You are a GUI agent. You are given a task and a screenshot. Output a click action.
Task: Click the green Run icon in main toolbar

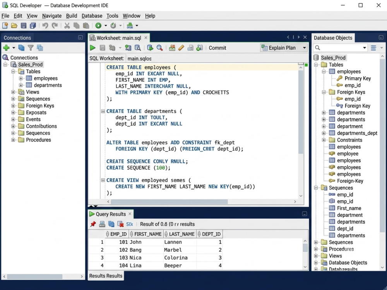click(98, 26)
